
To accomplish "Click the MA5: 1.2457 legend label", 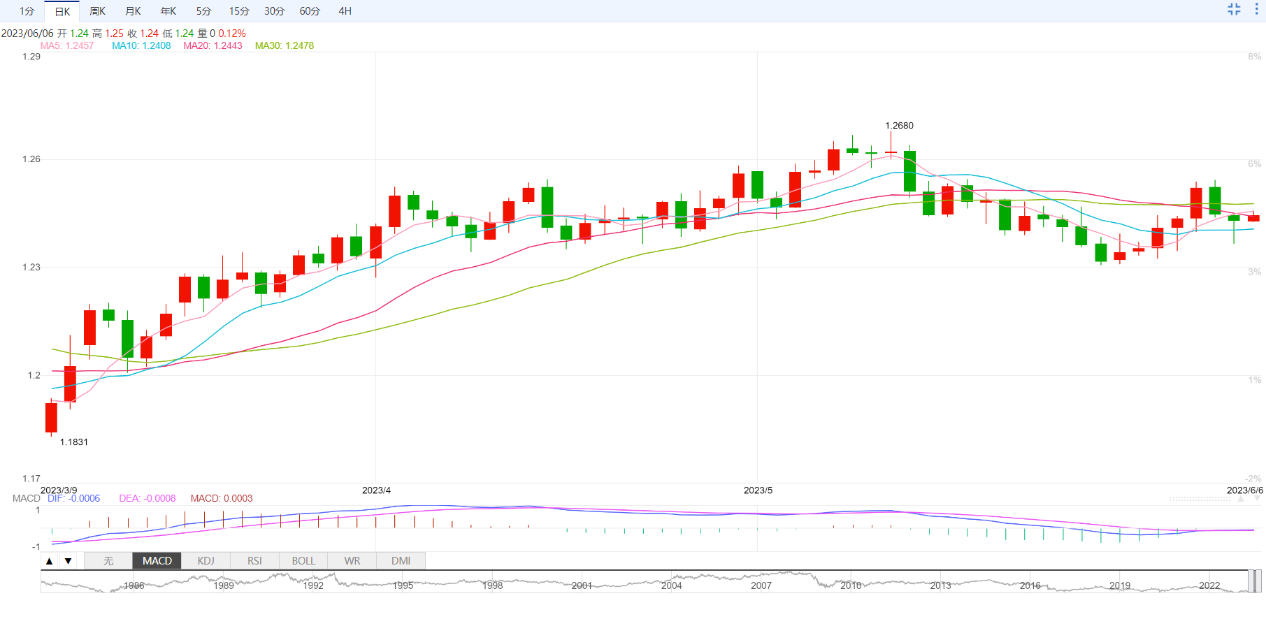I will [x=67, y=45].
